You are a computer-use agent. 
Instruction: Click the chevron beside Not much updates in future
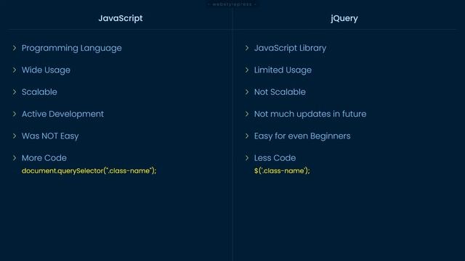pos(247,114)
